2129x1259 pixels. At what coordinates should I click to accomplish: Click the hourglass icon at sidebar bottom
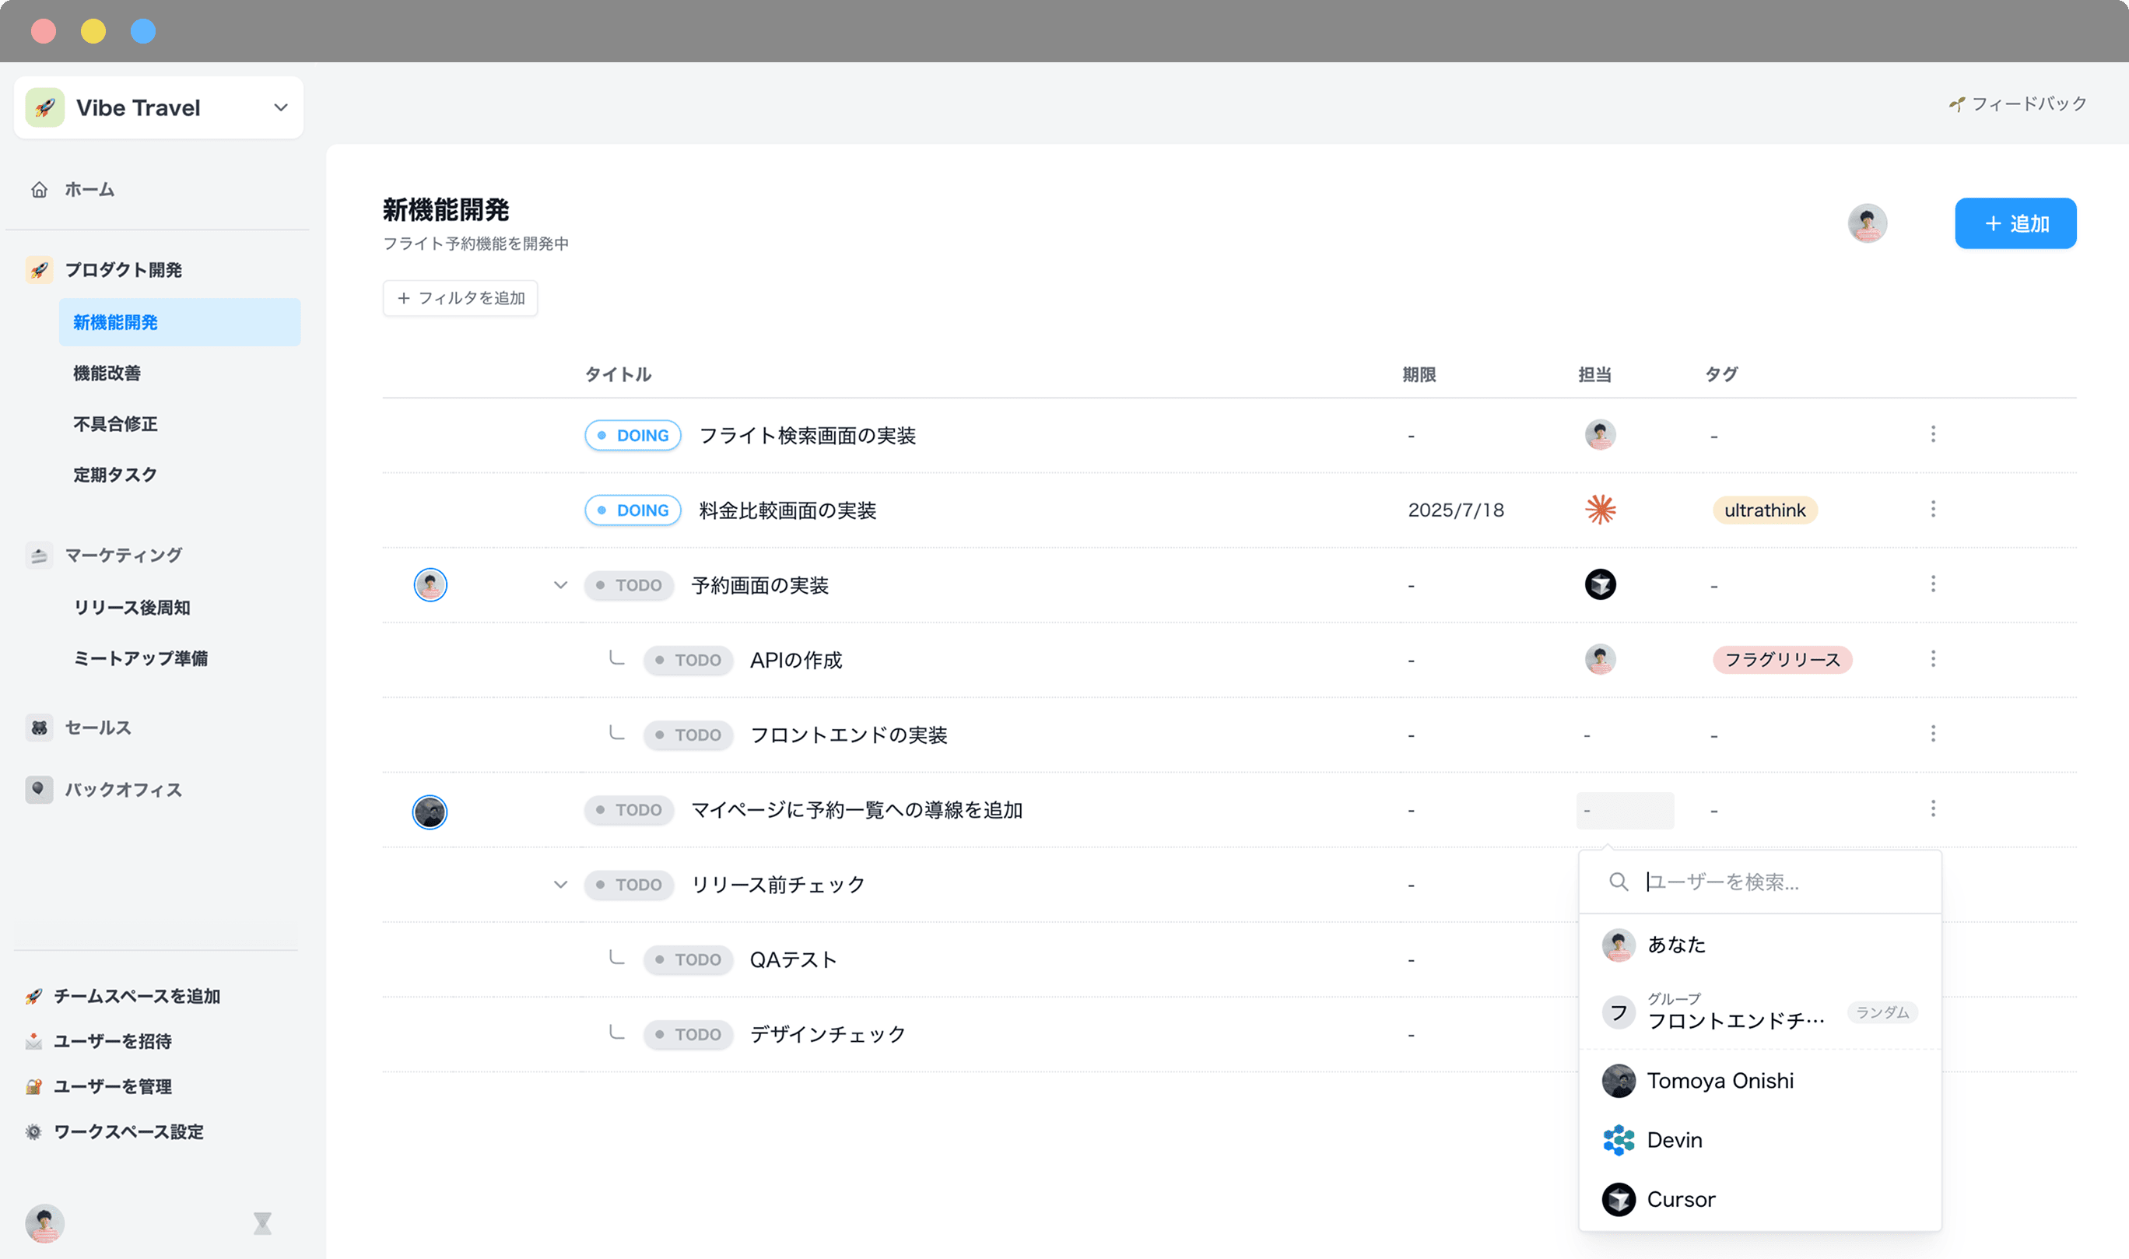point(262,1223)
